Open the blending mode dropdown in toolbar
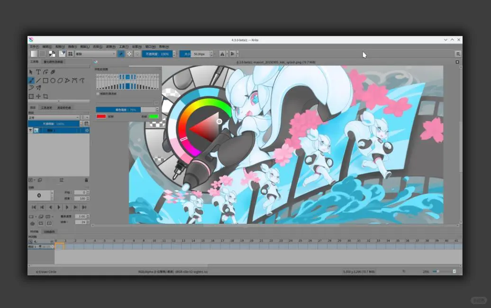This screenshot has width=491, height=308. pyautogui.click(x=95, y=54)
